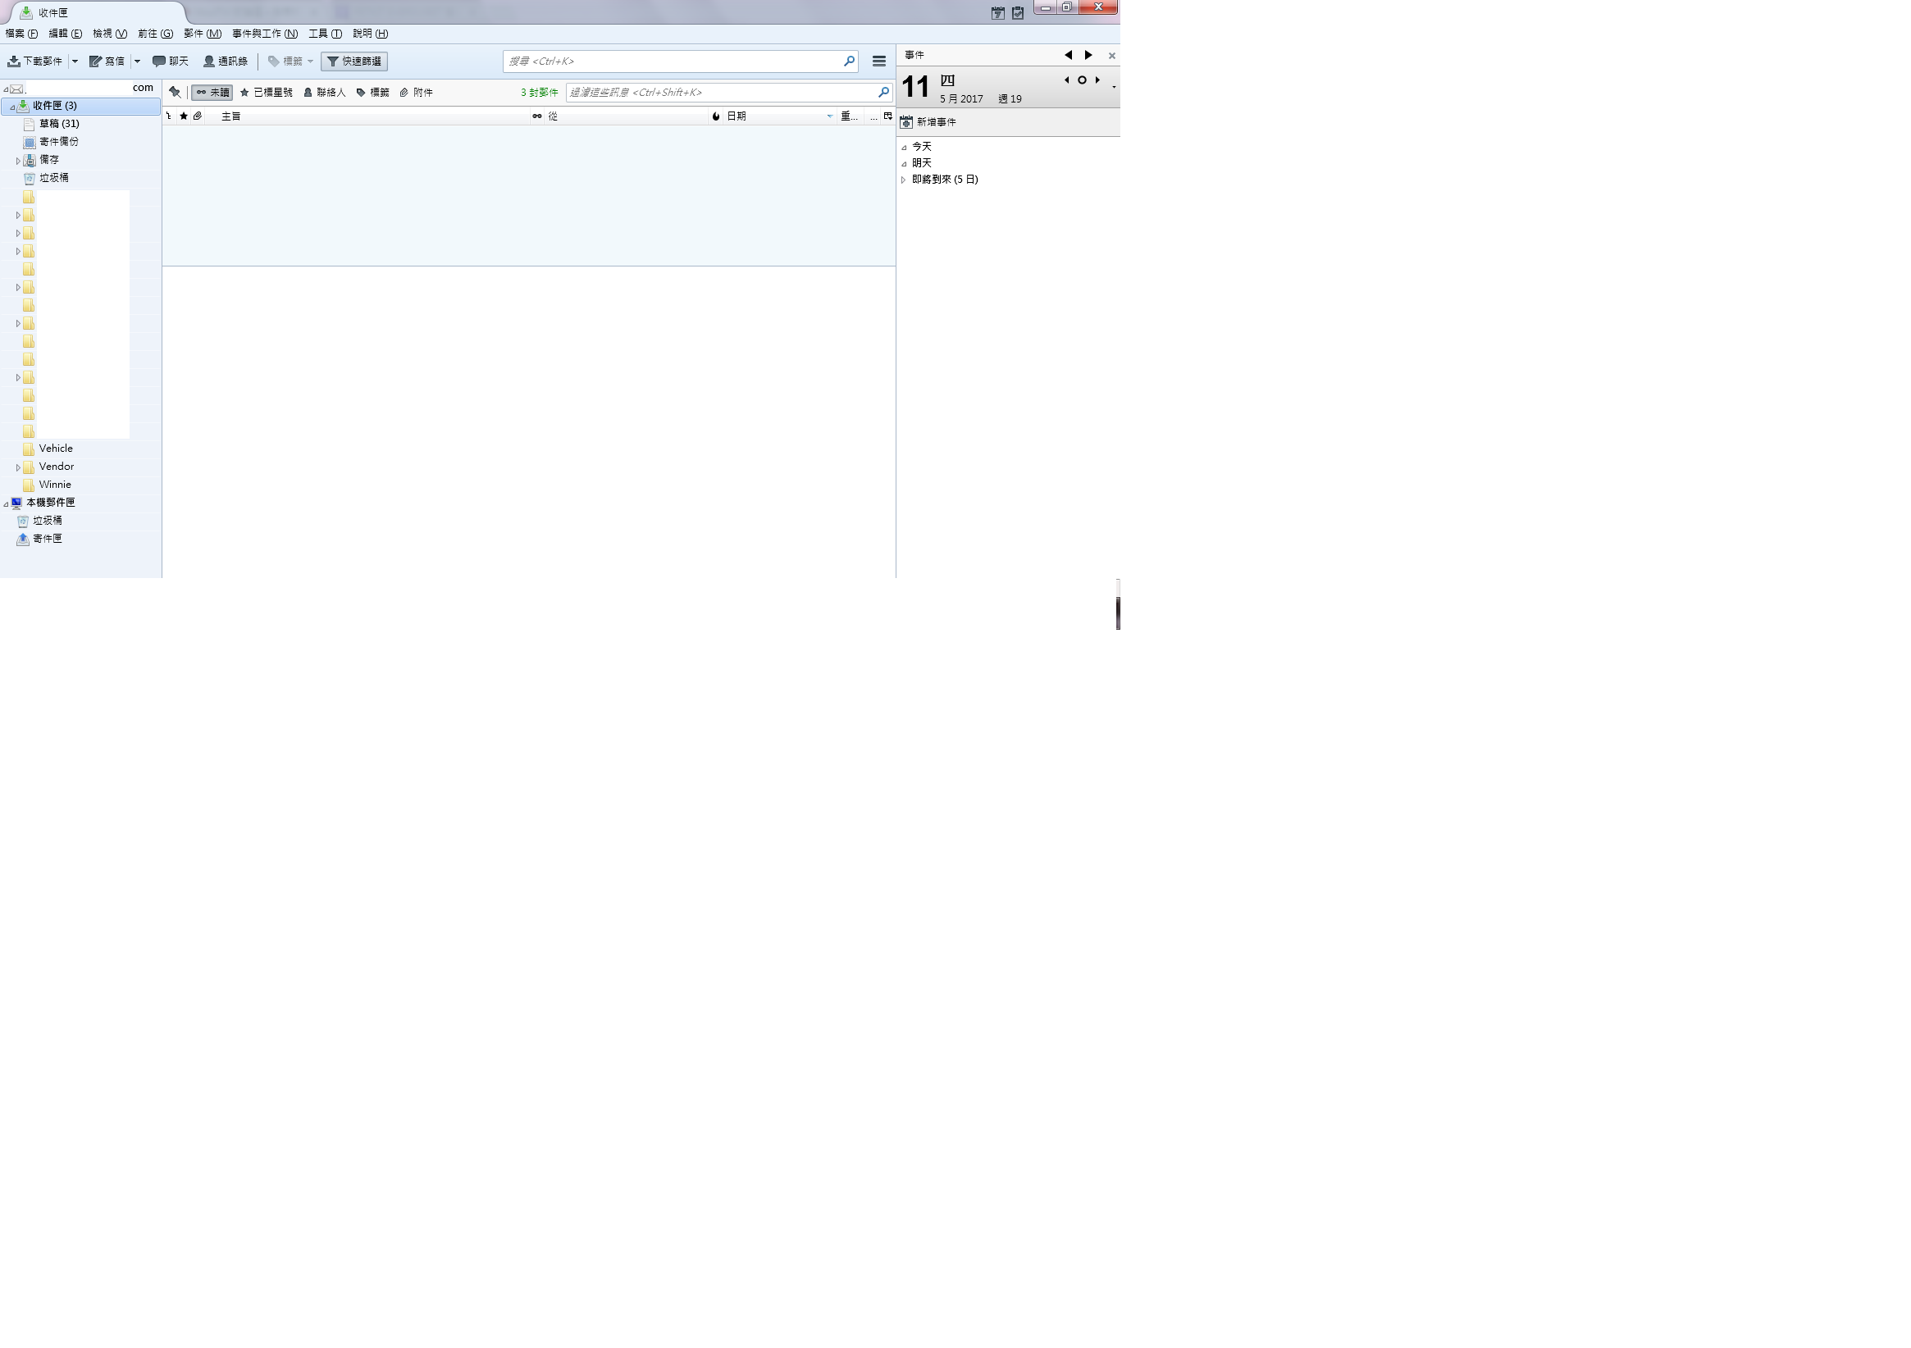This screenshot has width=1911, height=1348.
Task: Open the 通訊錄 address book
Action: coord(226,61)
